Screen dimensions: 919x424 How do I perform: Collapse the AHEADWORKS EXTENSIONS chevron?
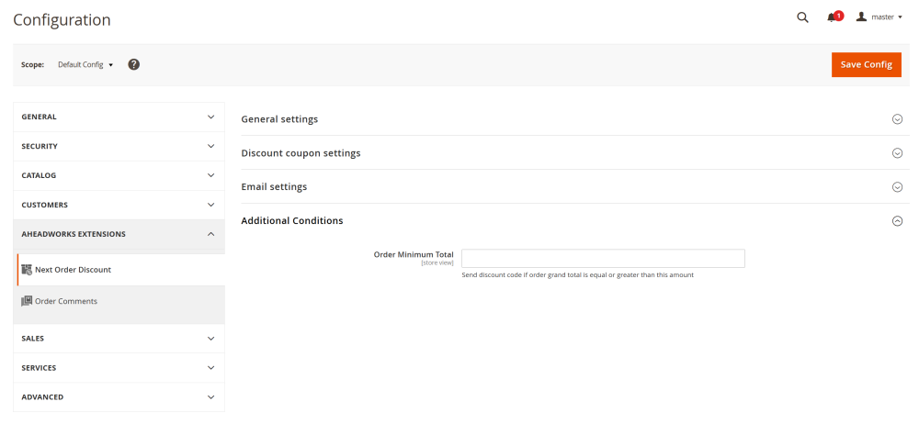(x=211, y=234)
